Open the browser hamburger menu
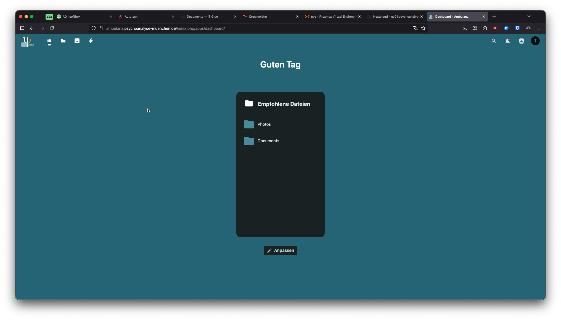The width and height of the screenshot is (561, 320). pos(539,28)
